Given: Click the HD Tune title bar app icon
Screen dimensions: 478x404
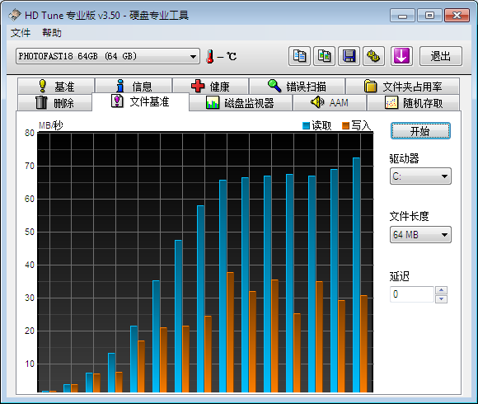Looking at the screenshot, I should 14,15.
